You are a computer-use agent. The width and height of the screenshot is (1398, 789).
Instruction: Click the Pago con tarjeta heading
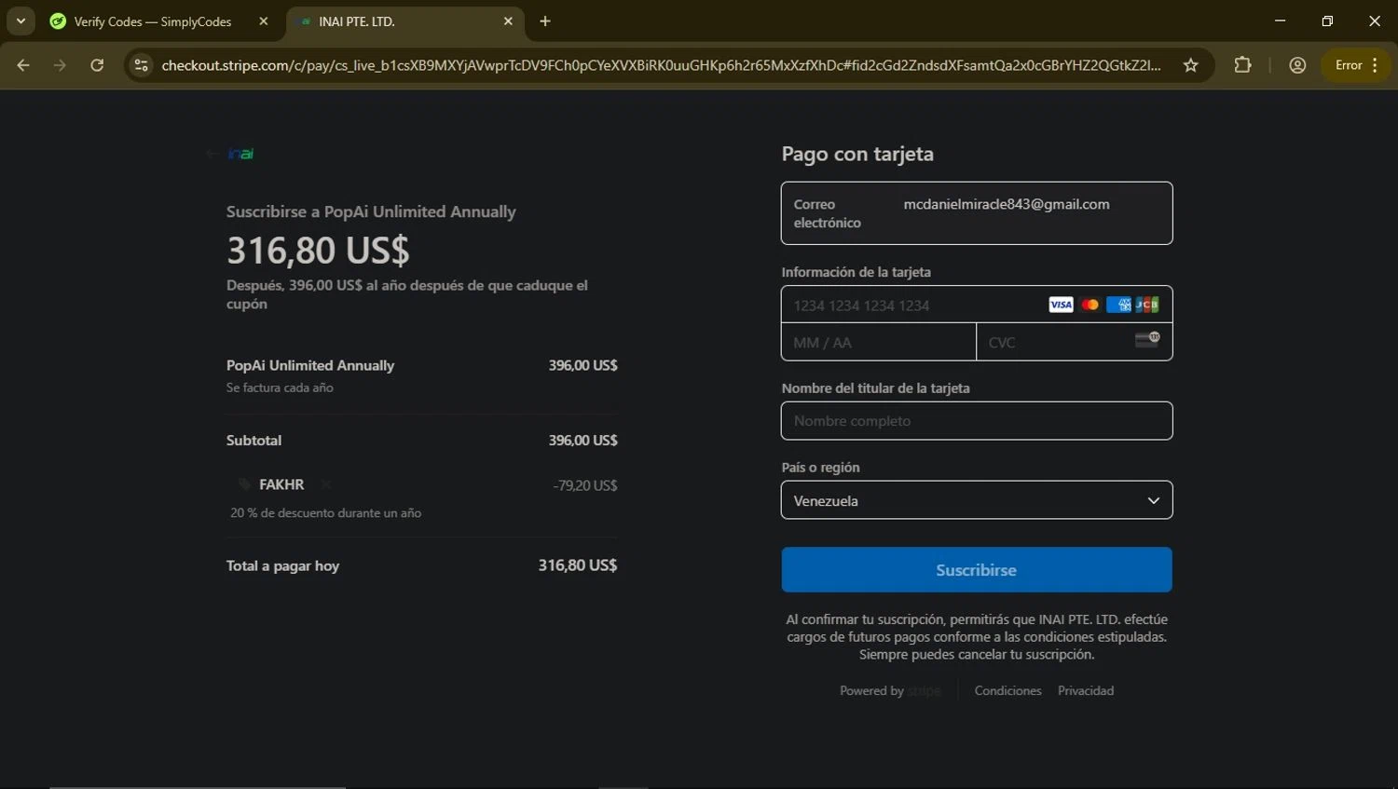[x=857, y=154]
